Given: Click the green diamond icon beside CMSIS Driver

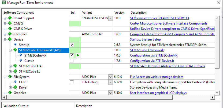Looking at the screenshot, I should point(10,29).
